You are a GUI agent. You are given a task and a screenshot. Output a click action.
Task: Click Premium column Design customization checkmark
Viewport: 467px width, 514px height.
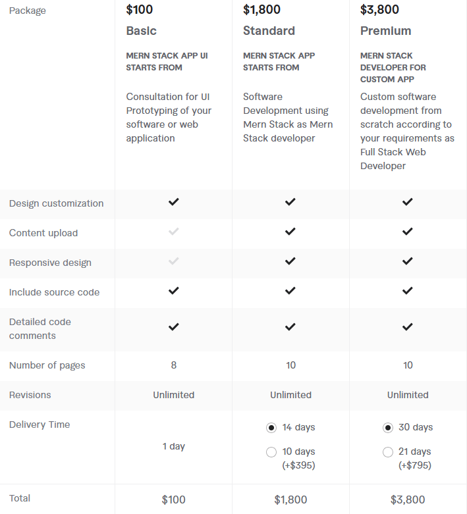(408, 202)
